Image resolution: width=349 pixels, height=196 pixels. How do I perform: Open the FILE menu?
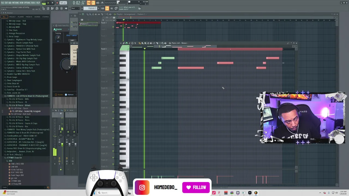tap(2, 3)
